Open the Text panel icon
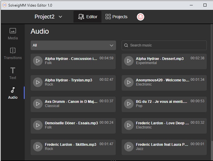 pos(13,70)
